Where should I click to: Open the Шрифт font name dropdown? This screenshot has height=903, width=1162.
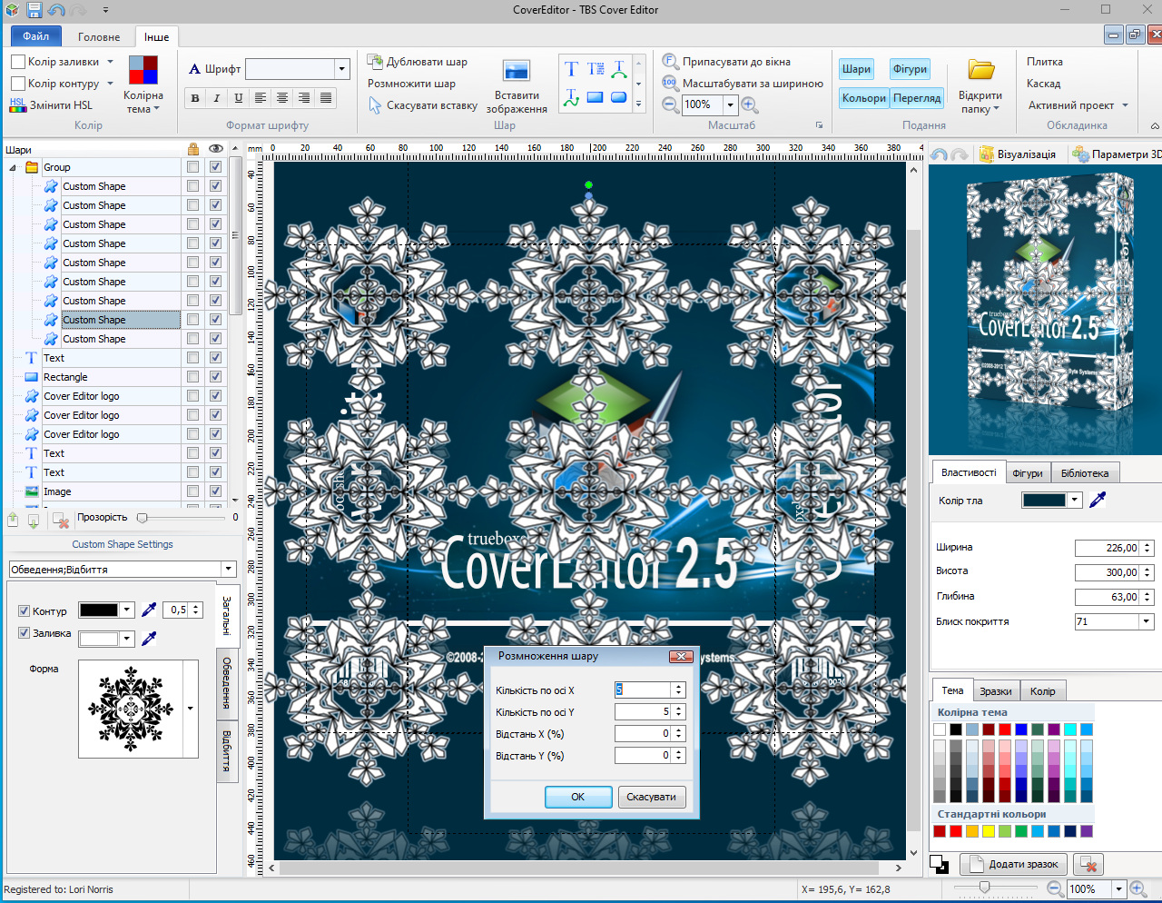342,69
